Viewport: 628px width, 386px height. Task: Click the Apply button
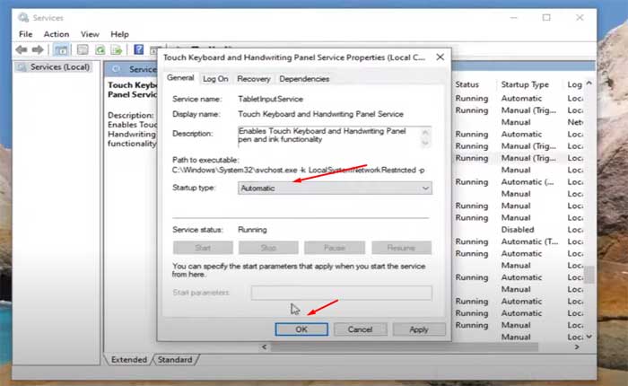[x=418, y=329]
